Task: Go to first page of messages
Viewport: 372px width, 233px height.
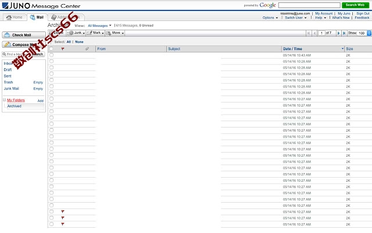Action: [x=309, y=33]
